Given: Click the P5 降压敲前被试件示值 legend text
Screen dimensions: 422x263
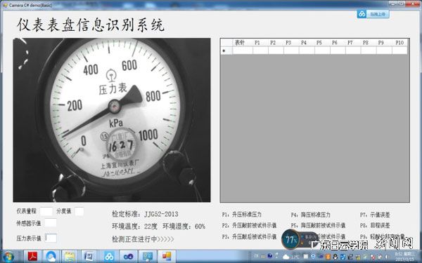Looking at the screenshot, I should pyautogui.click(x=318, y=225).
